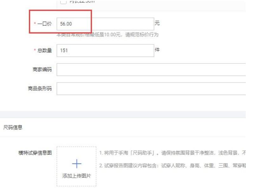Click the second tip about 试穿报告图
Image resolution: width=254 pixels, height=195 pixels.
(x=171, y=165)
